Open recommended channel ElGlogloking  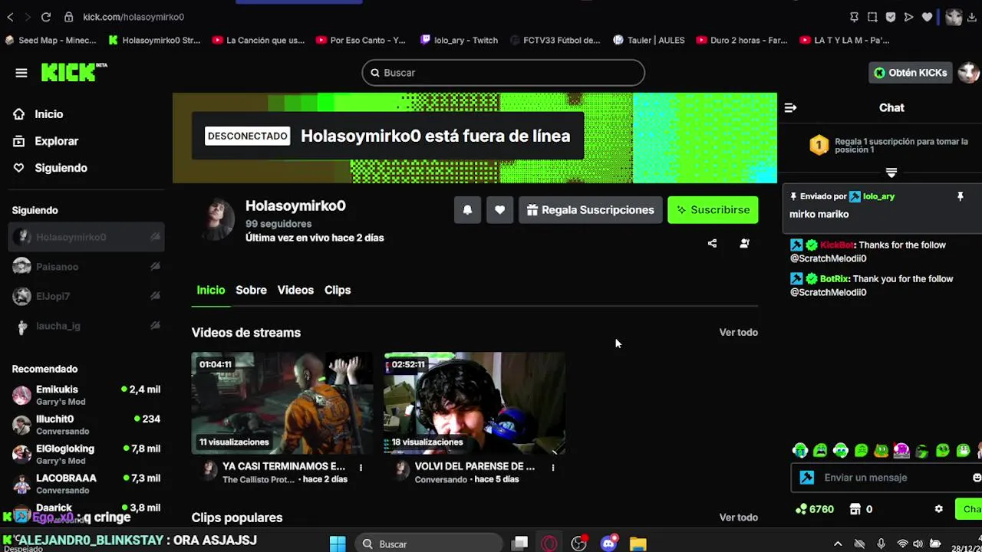click(87, 454)
